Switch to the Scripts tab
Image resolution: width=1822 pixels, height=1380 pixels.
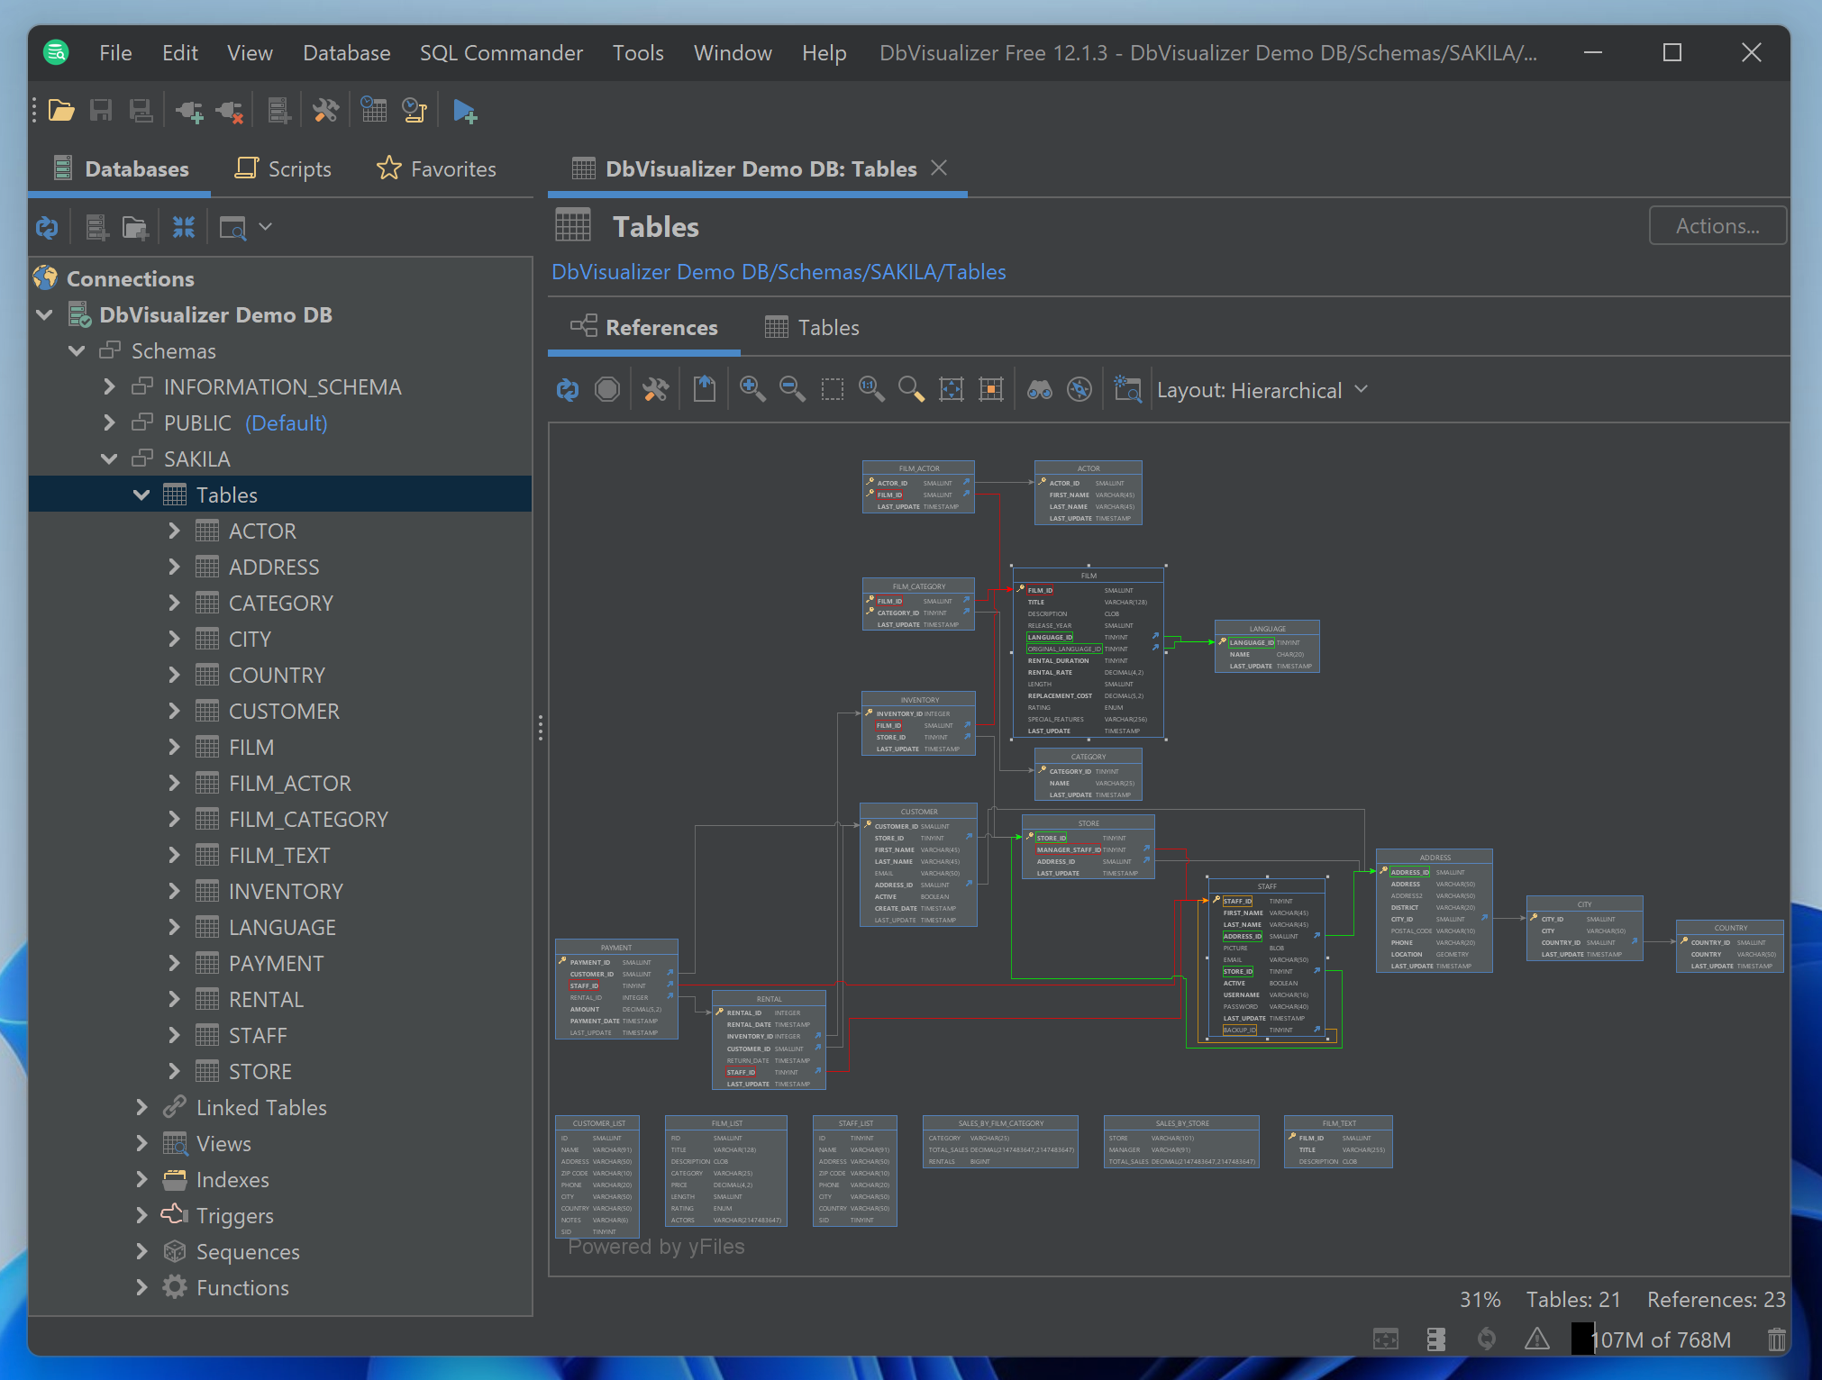(283, 168)
